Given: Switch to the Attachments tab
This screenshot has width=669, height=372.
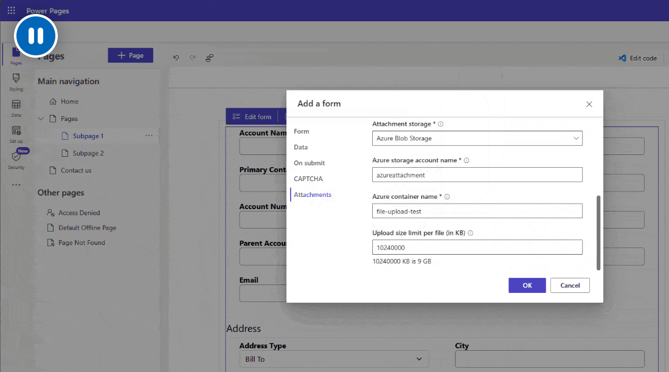Looking at the screenshot, I should [313, 195].
